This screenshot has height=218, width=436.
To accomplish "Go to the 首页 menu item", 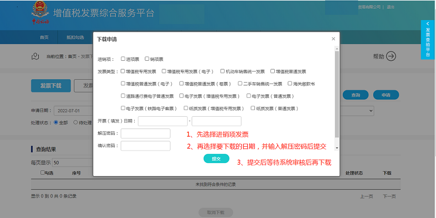I will pos(44,38).
